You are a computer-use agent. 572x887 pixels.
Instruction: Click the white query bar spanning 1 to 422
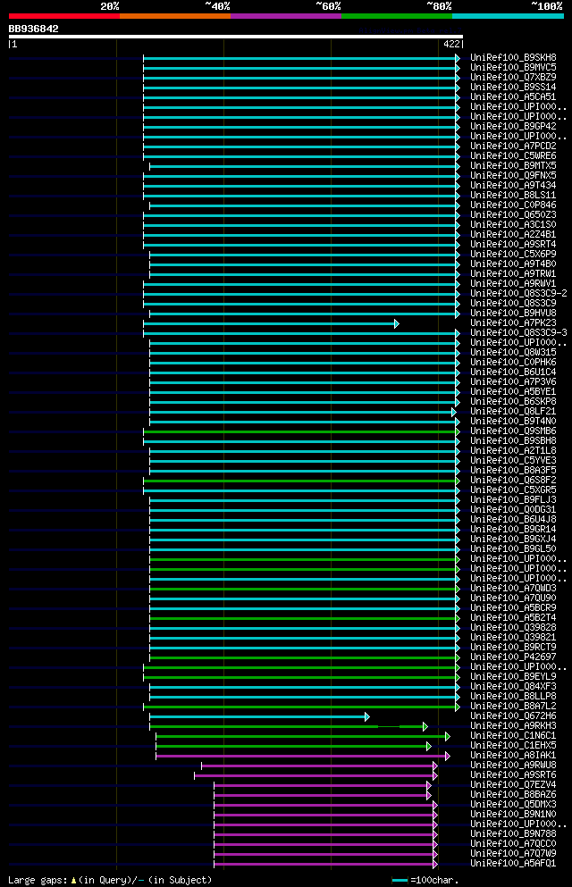tap(236, 37)
